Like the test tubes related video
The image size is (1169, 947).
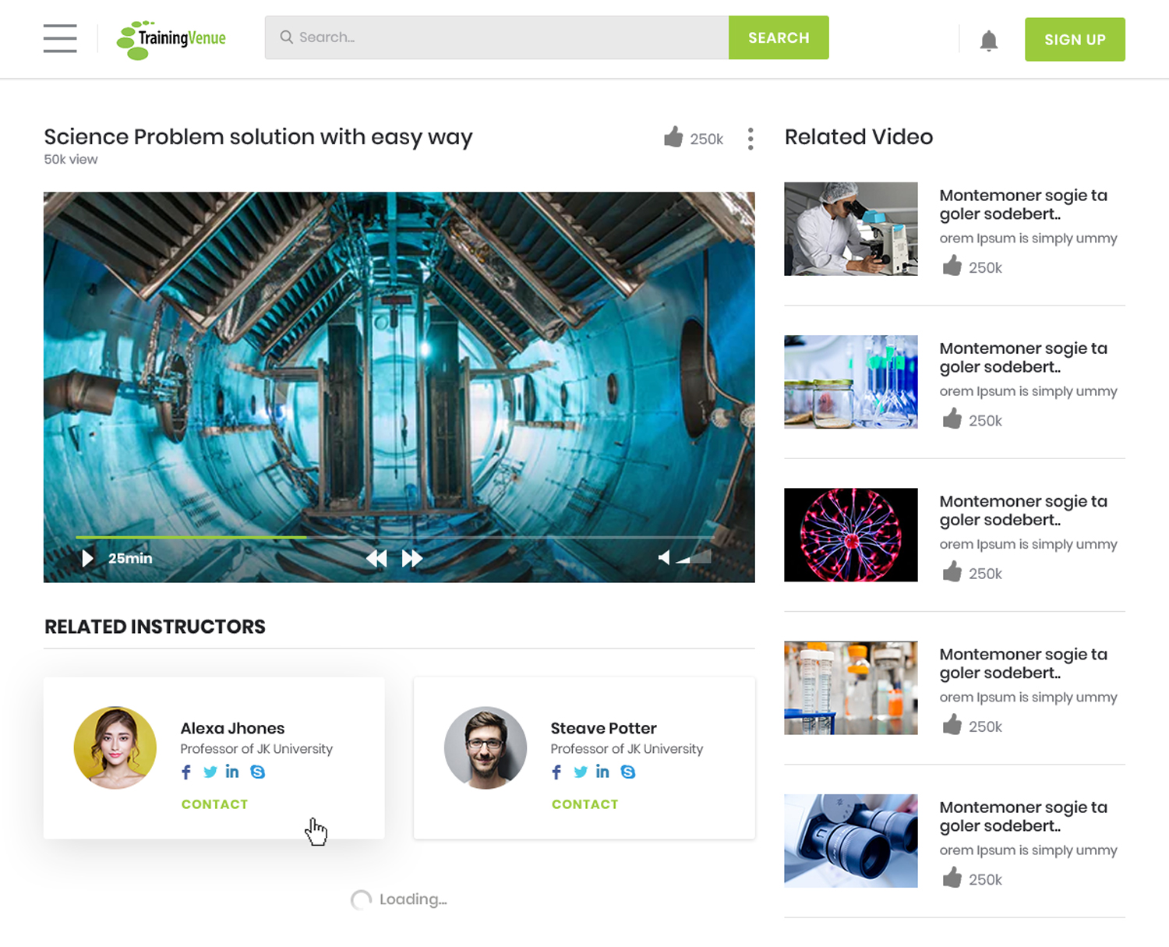[952, 725]
